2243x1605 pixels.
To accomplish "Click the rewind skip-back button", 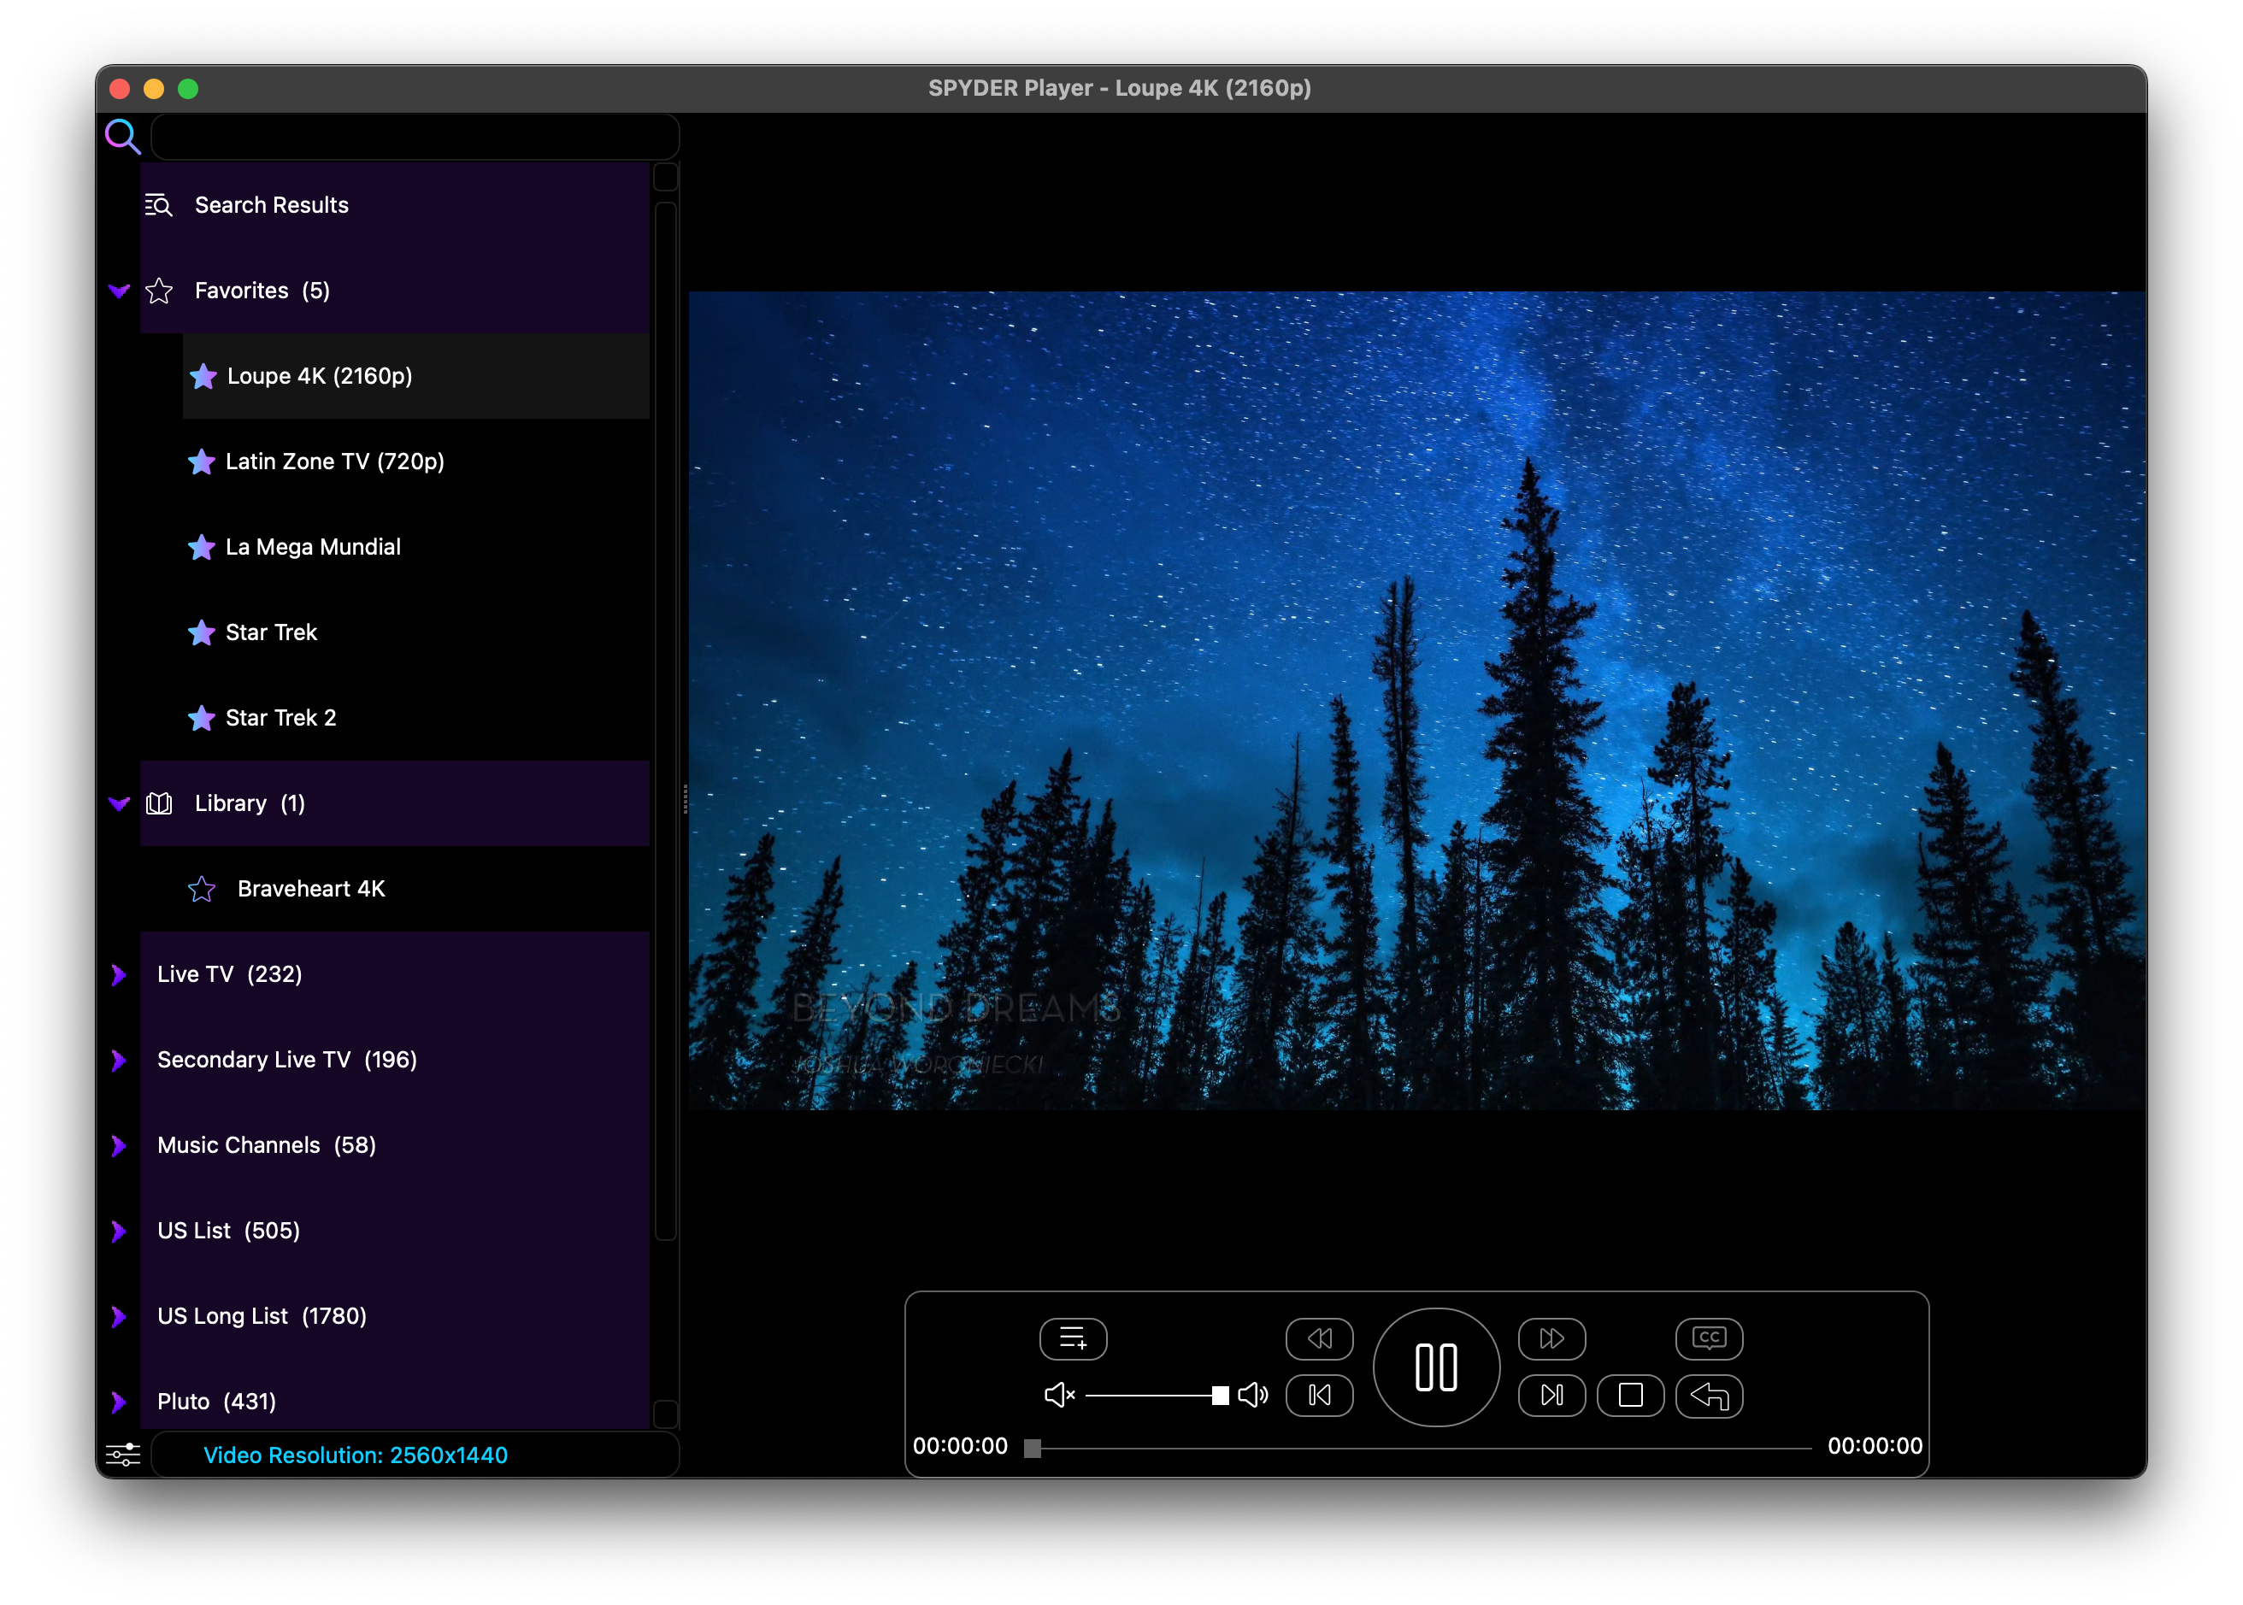I will click(x=1319, y=1338).
